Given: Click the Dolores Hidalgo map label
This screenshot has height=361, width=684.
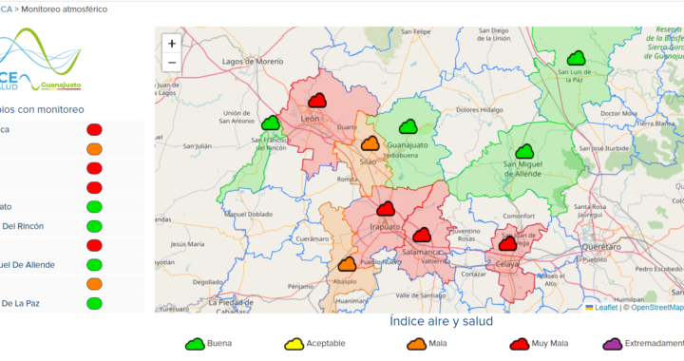Looking at the screenshot, I should [480, 110].
